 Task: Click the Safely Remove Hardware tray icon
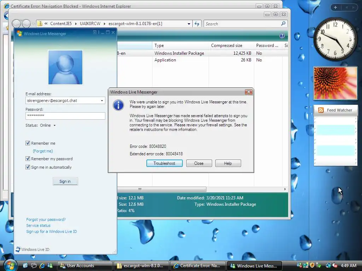(319, 265)
